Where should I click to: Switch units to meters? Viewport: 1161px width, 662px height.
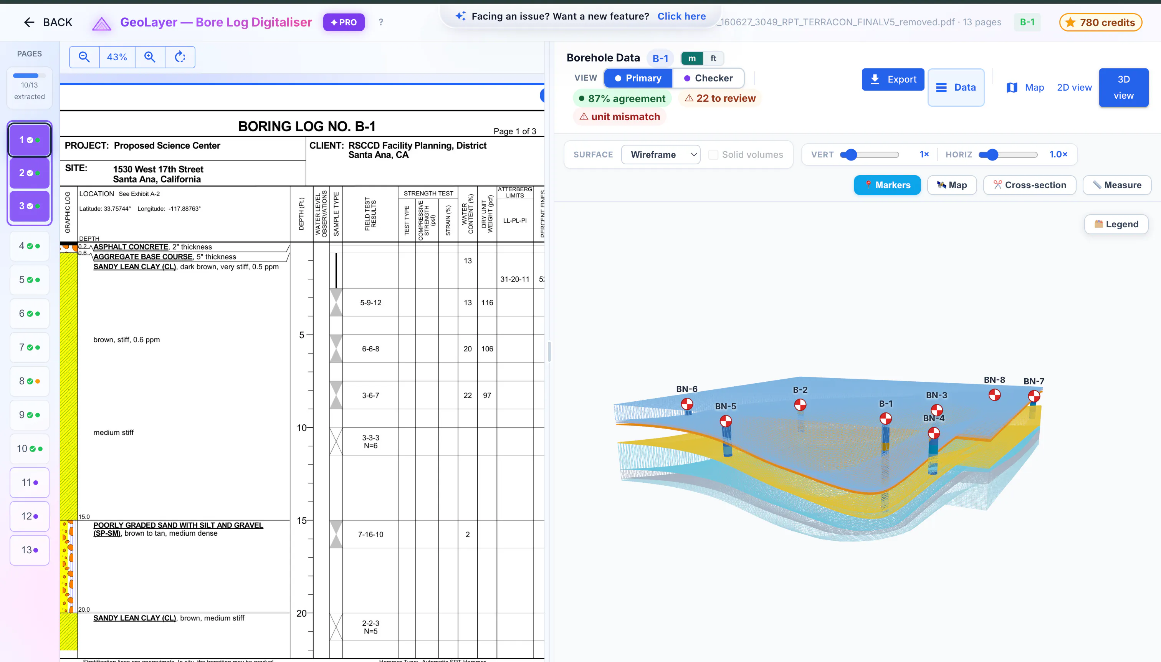coord(692,58)
